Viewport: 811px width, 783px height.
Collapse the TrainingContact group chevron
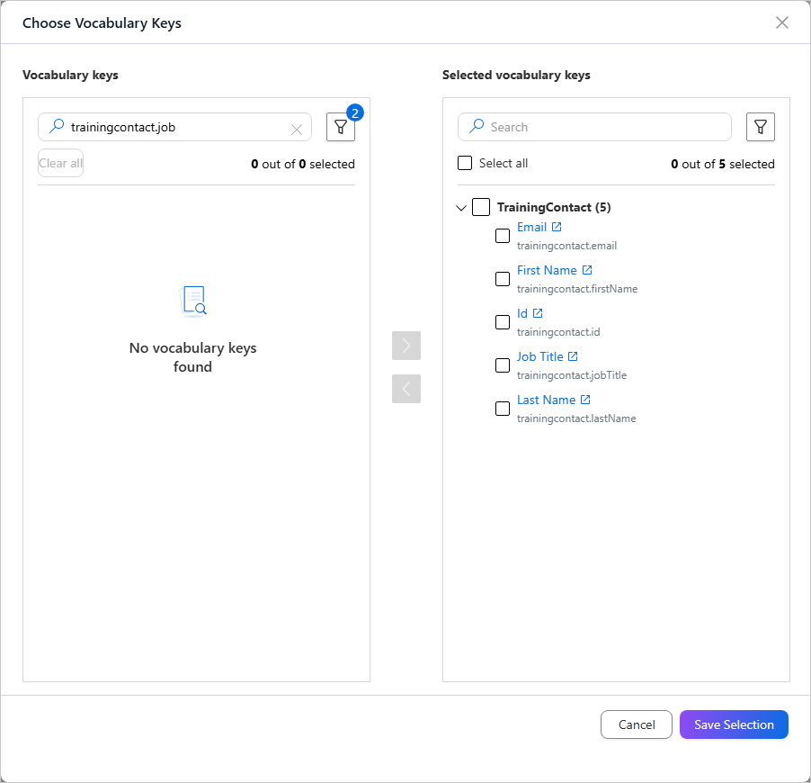tap(461, 208)
